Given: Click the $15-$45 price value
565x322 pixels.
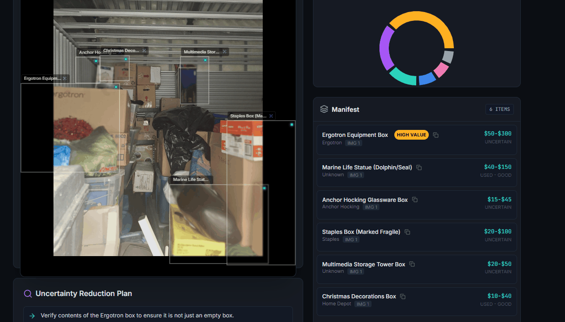Looking at the screenshot, I should 499,199.
